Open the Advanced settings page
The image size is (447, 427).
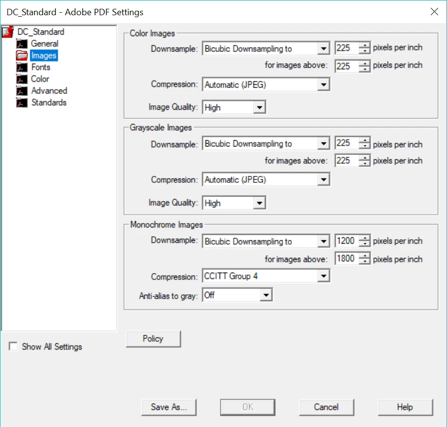tap(49, 91)
